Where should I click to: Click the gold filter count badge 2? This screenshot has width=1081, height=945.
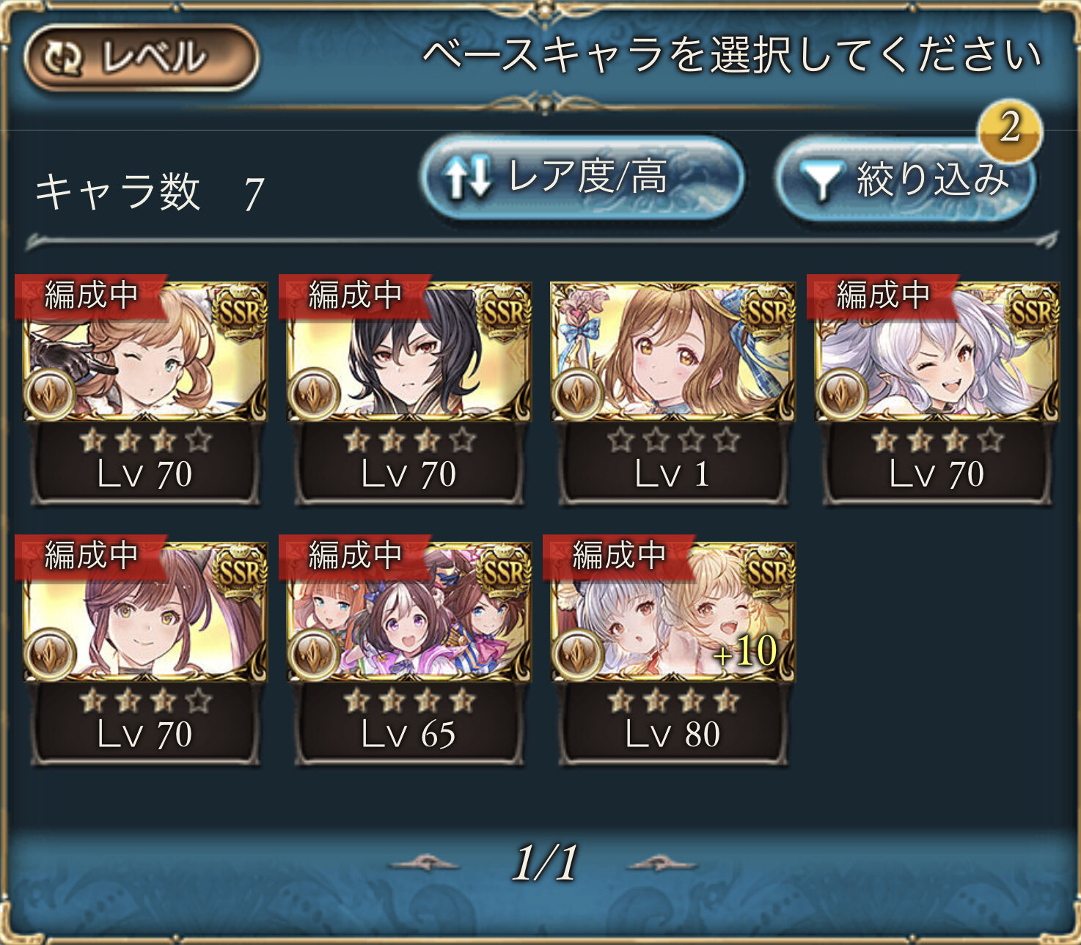point(1010,128)
